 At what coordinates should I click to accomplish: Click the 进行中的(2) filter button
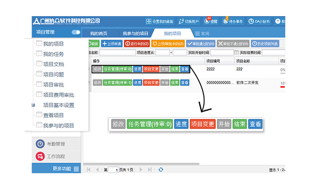coord(137,44)
